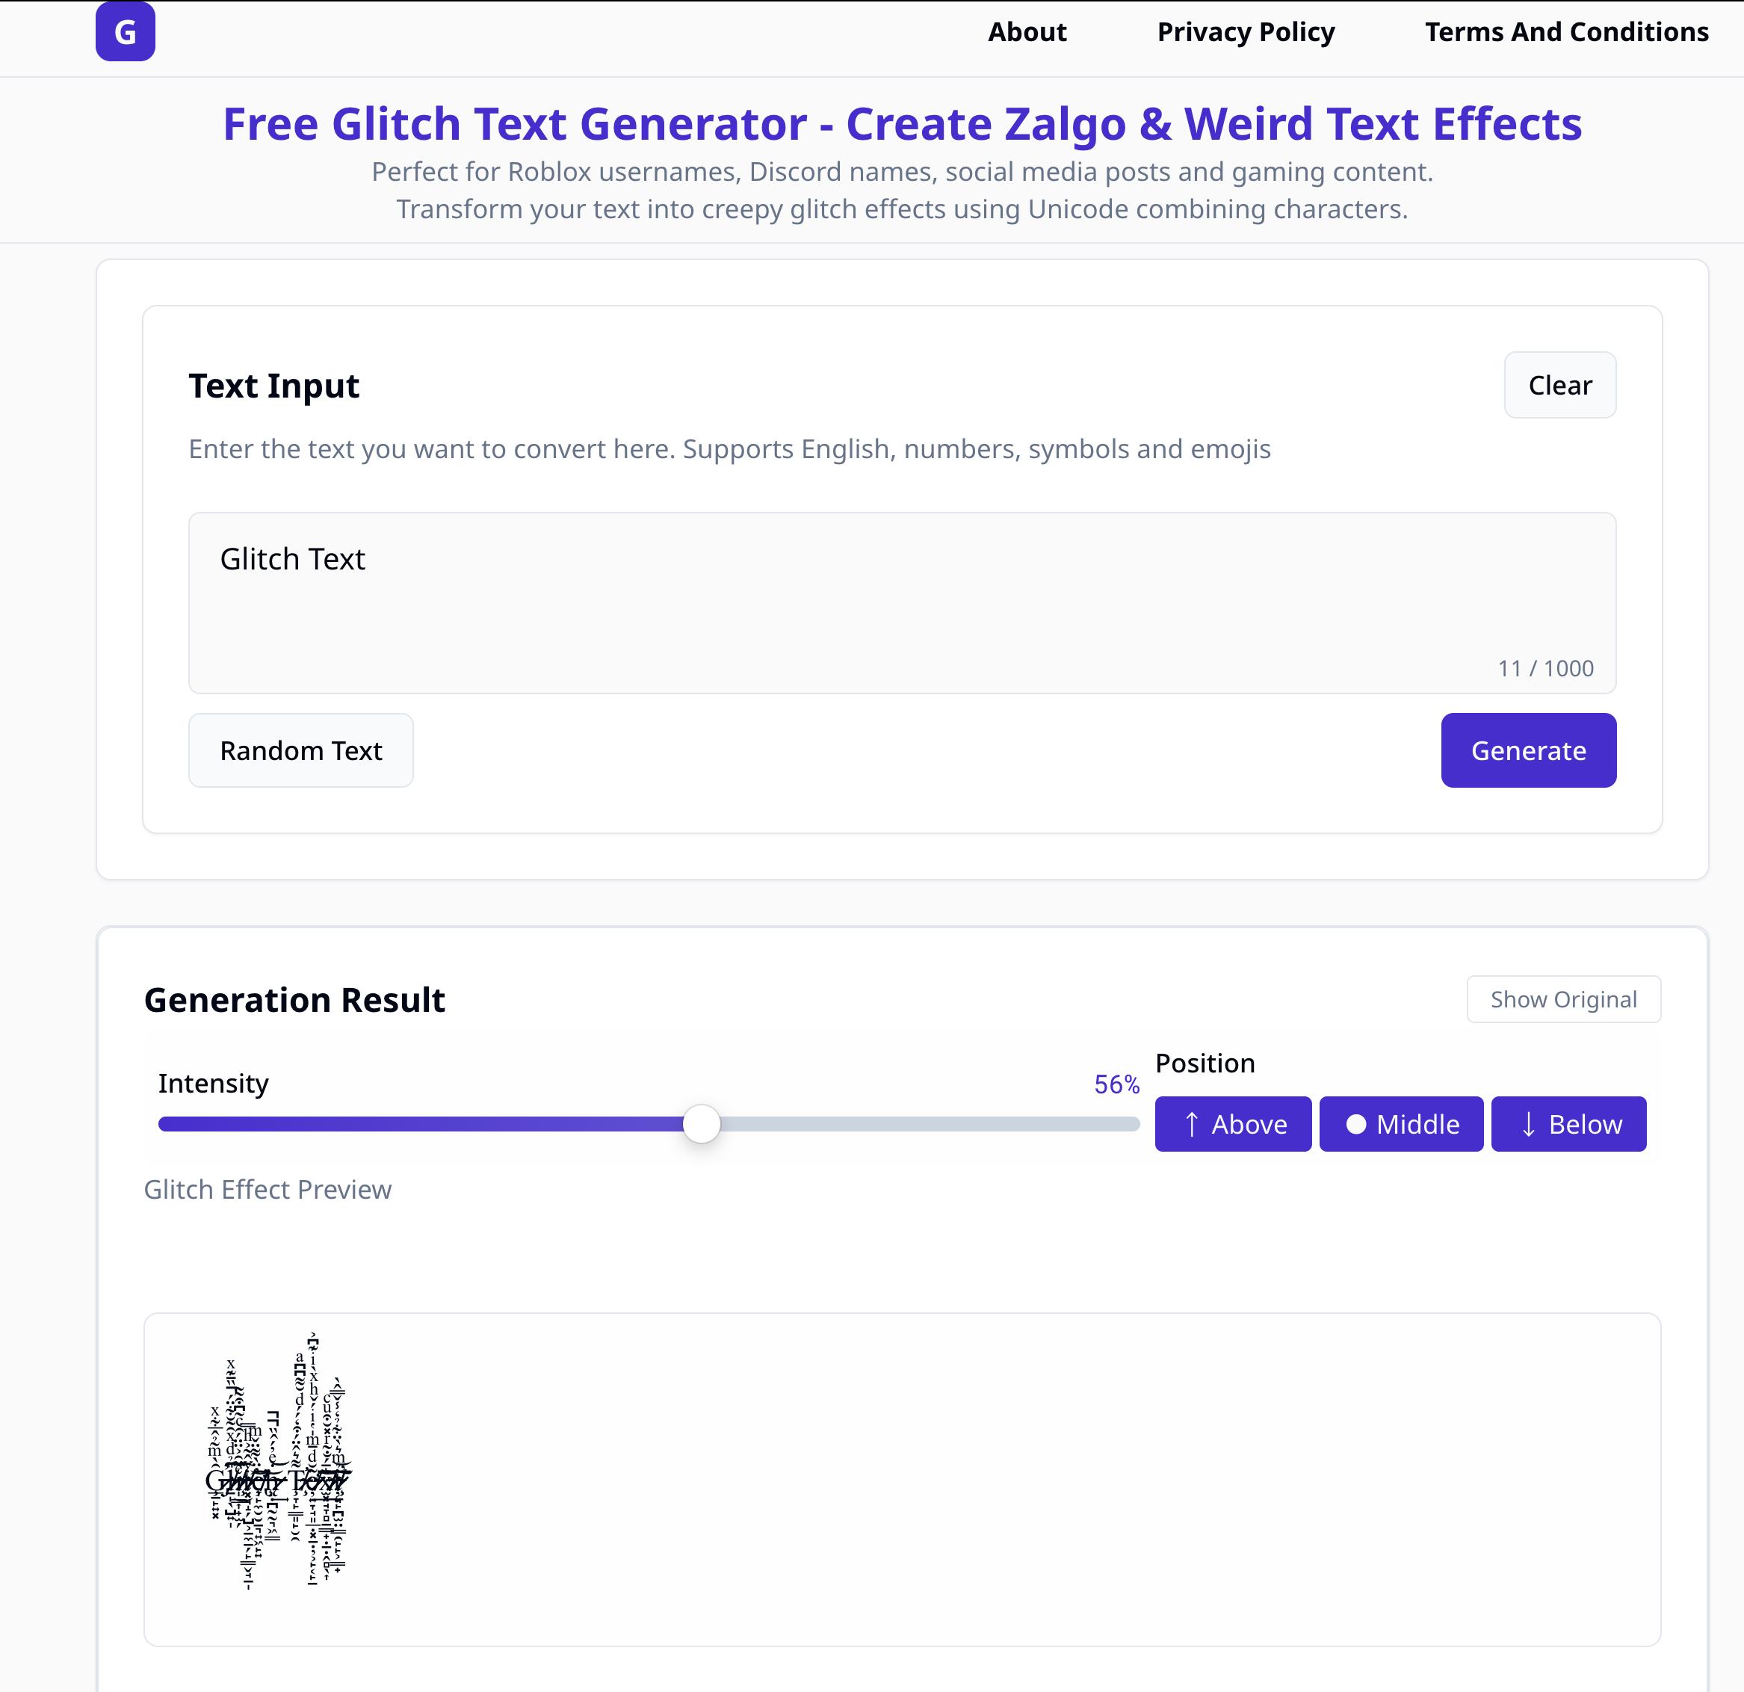1744x1692 pixels.
Task: Clear the text input
Action: pyautogui.click(x=1560, y=386)
